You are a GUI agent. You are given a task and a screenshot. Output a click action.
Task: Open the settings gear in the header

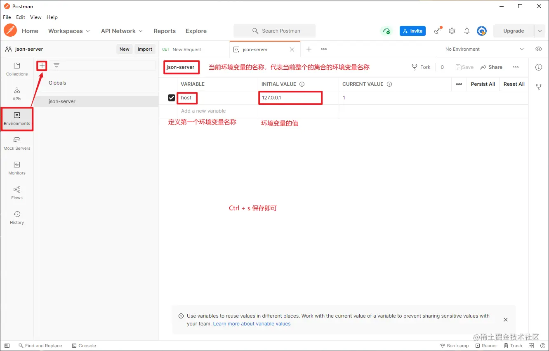(452, 31)
